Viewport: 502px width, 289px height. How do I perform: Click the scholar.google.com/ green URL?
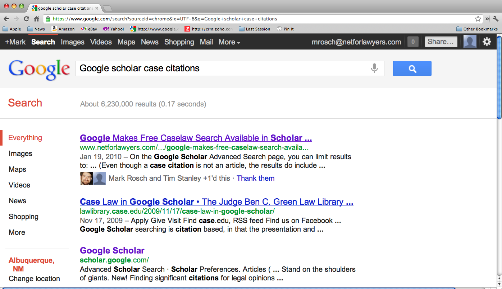pyautogui.click(x=114, y=260)
